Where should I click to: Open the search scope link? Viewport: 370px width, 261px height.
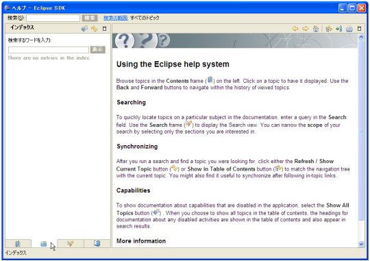116,18
